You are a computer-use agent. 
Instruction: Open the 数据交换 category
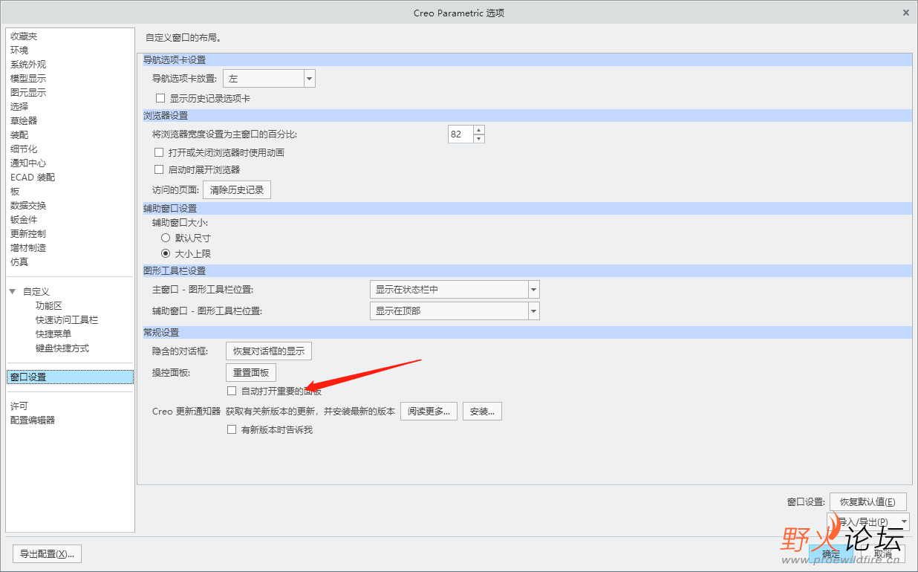click(28, 206)
